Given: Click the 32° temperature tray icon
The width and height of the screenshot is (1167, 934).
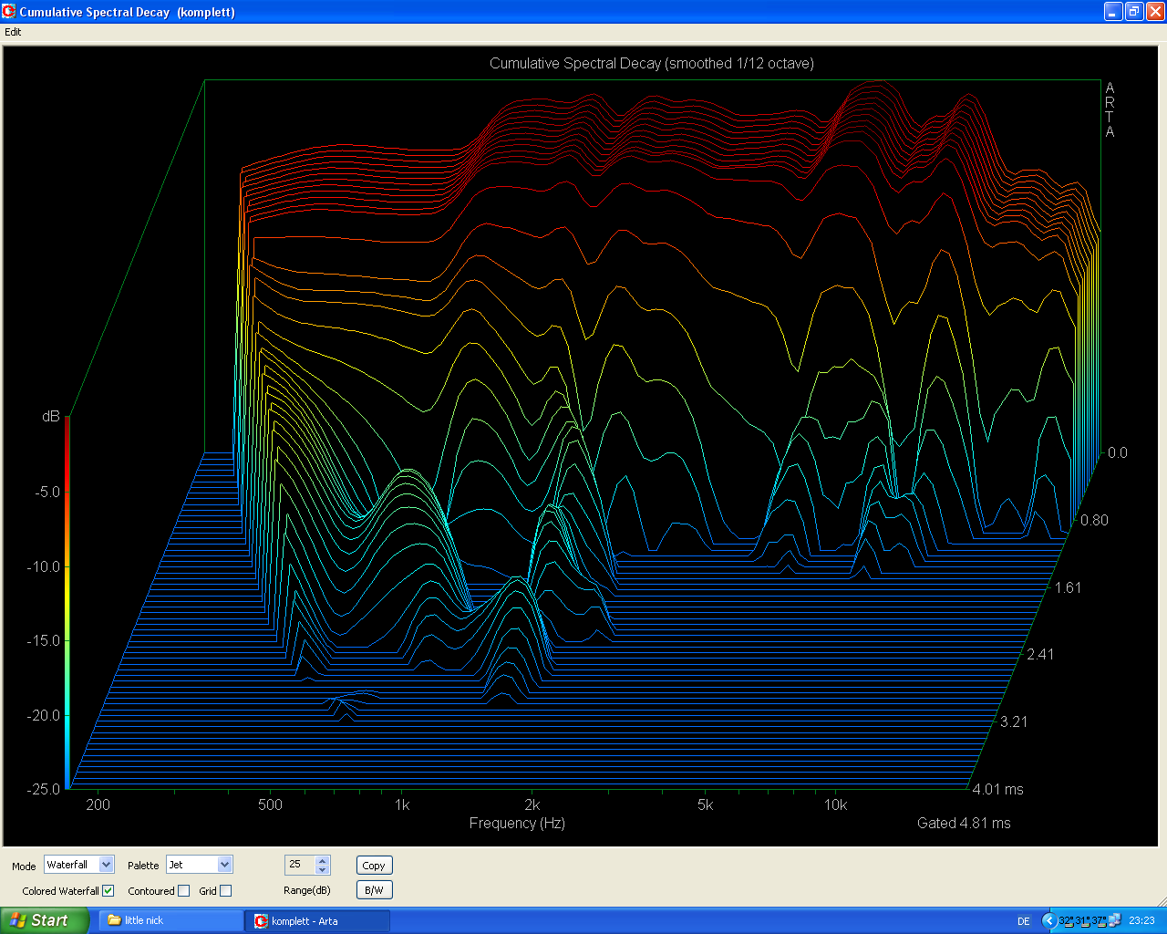Looking at the screenshot, I should coord(1065,920).
